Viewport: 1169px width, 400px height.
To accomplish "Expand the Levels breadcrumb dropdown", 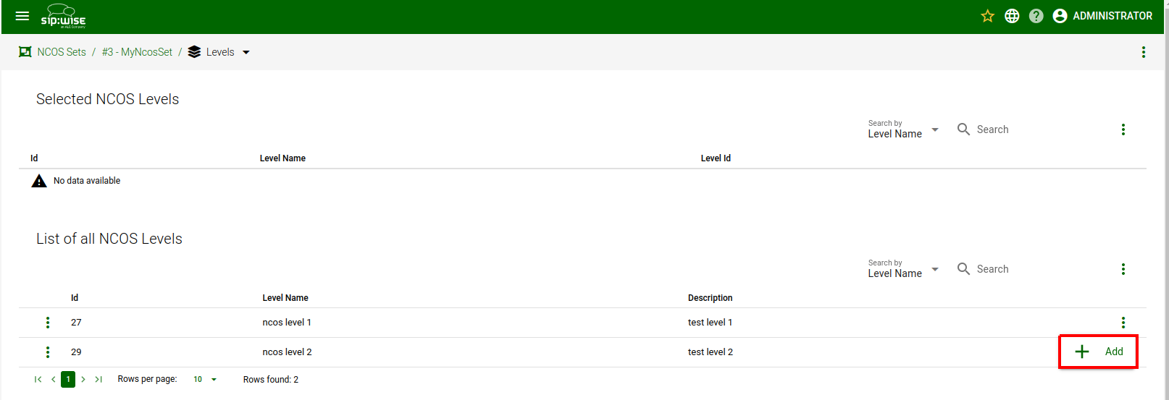I will (x=246, y=52).
